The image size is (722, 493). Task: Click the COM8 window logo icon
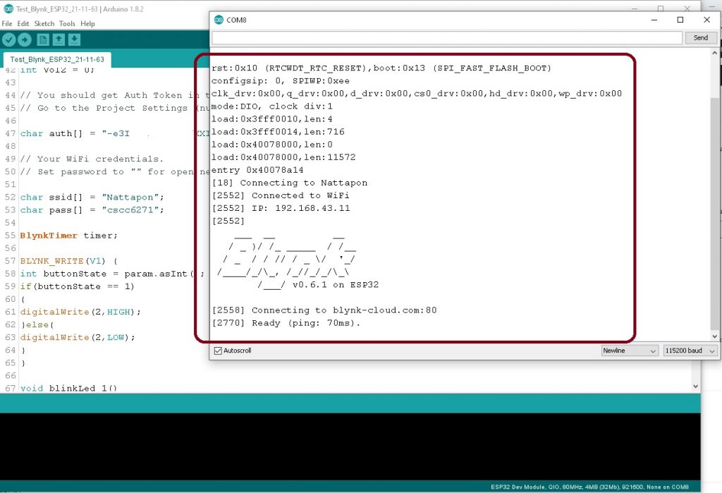(219, 20)
